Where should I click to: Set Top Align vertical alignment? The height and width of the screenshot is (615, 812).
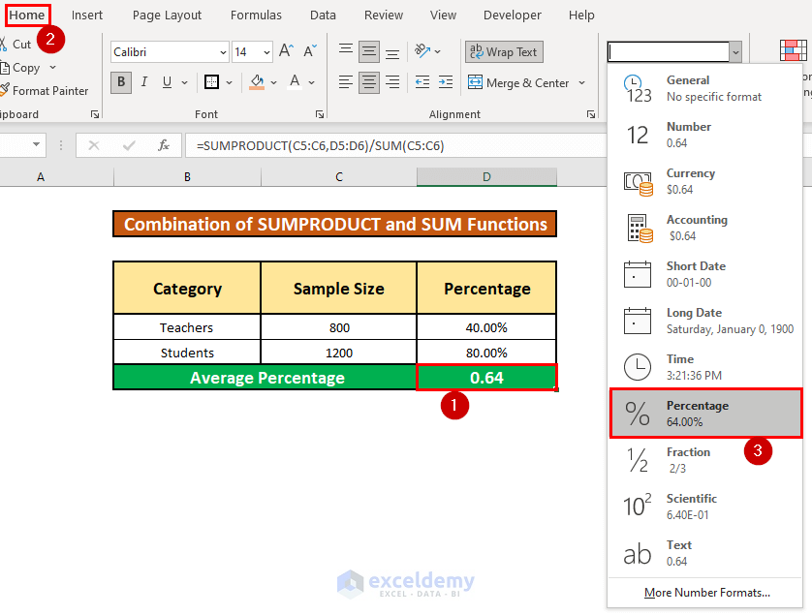(346, 50)
